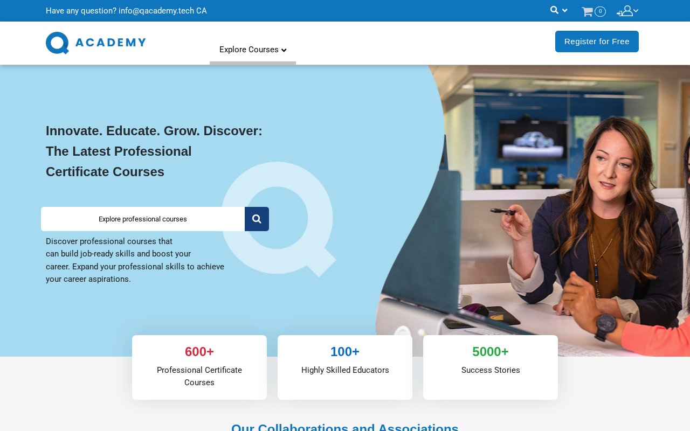Click the Q Academy logo
Viewport: 690px width, 431px height.
point(96,43)
